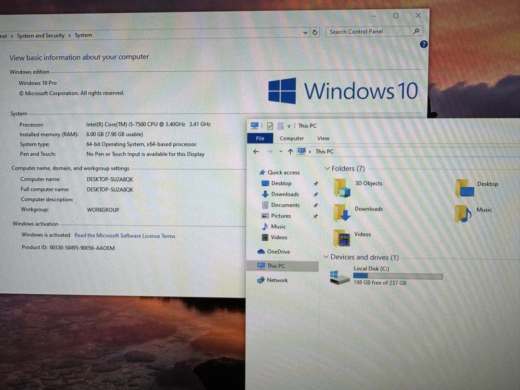520x390 pixels.
Task: Click the New folder icon in quick access toolbar
Action: tap(280, 126)
